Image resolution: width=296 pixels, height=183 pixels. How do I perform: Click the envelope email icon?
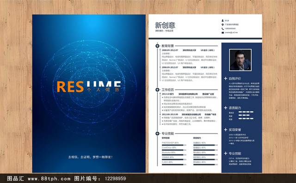pyautogui.click(x=223, y=33)
